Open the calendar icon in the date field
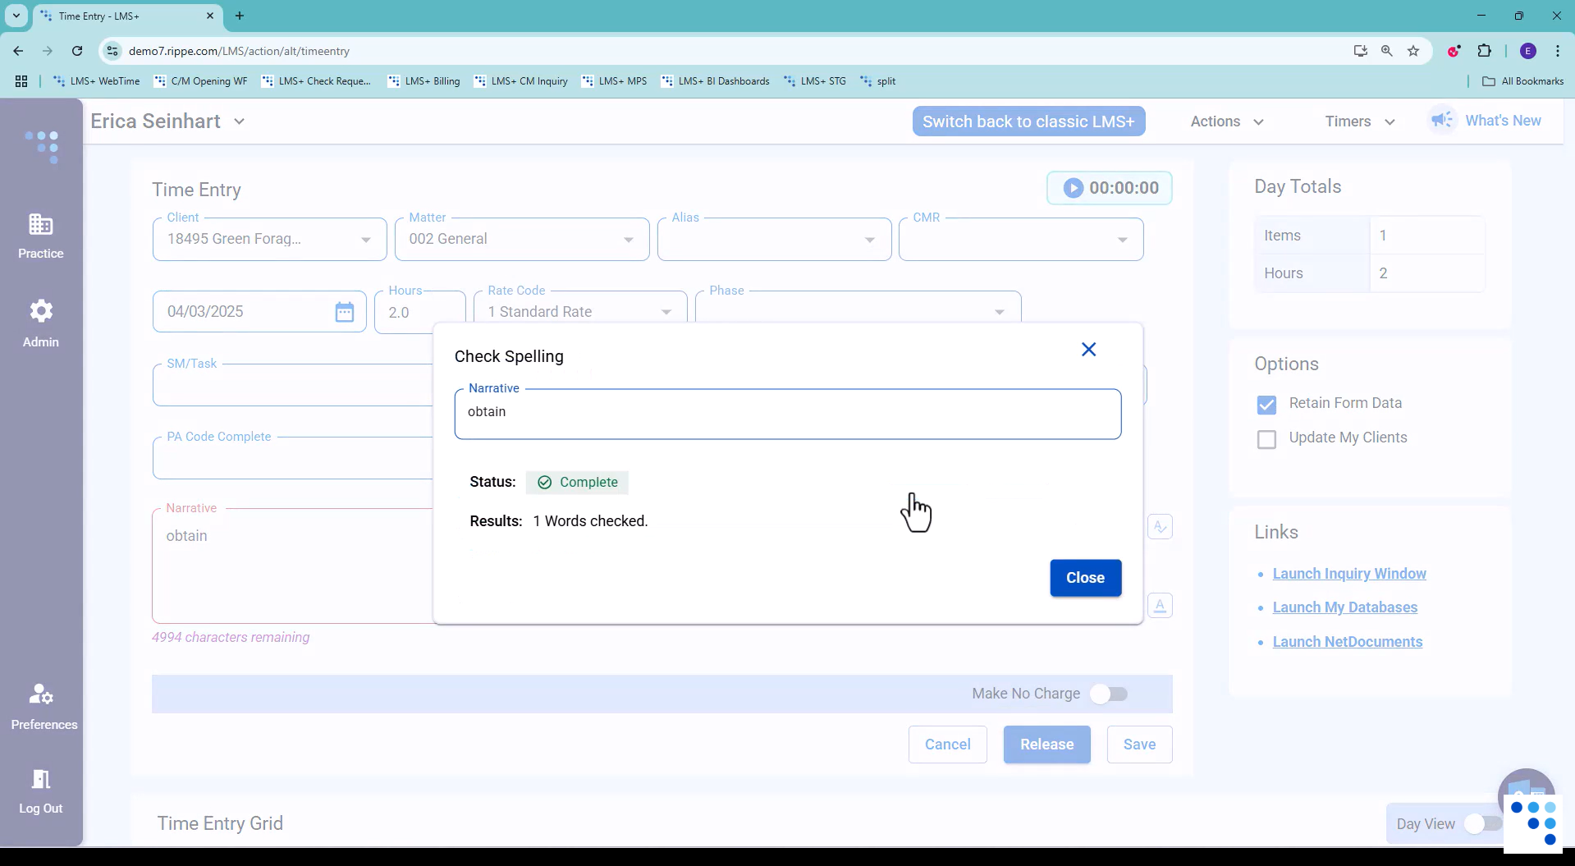Screen dimensions: 1575x866 pyautogui.click(x=344, y=312)
